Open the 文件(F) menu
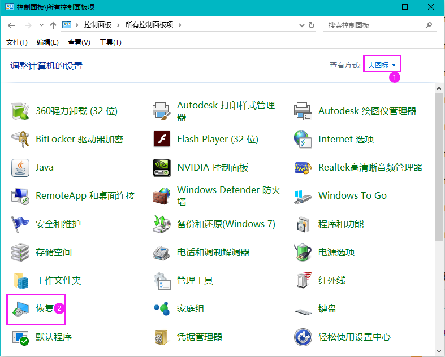Viewport: 445px width, 357px height. (17, 42)
